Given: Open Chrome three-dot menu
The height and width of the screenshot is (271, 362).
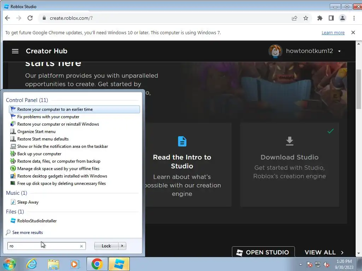Looking at the screenshot, I should pyautogui.click(x=354, y=18).
